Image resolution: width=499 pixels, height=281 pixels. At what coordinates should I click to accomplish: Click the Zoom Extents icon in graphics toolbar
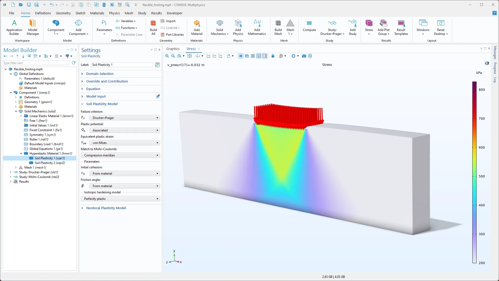190,56
